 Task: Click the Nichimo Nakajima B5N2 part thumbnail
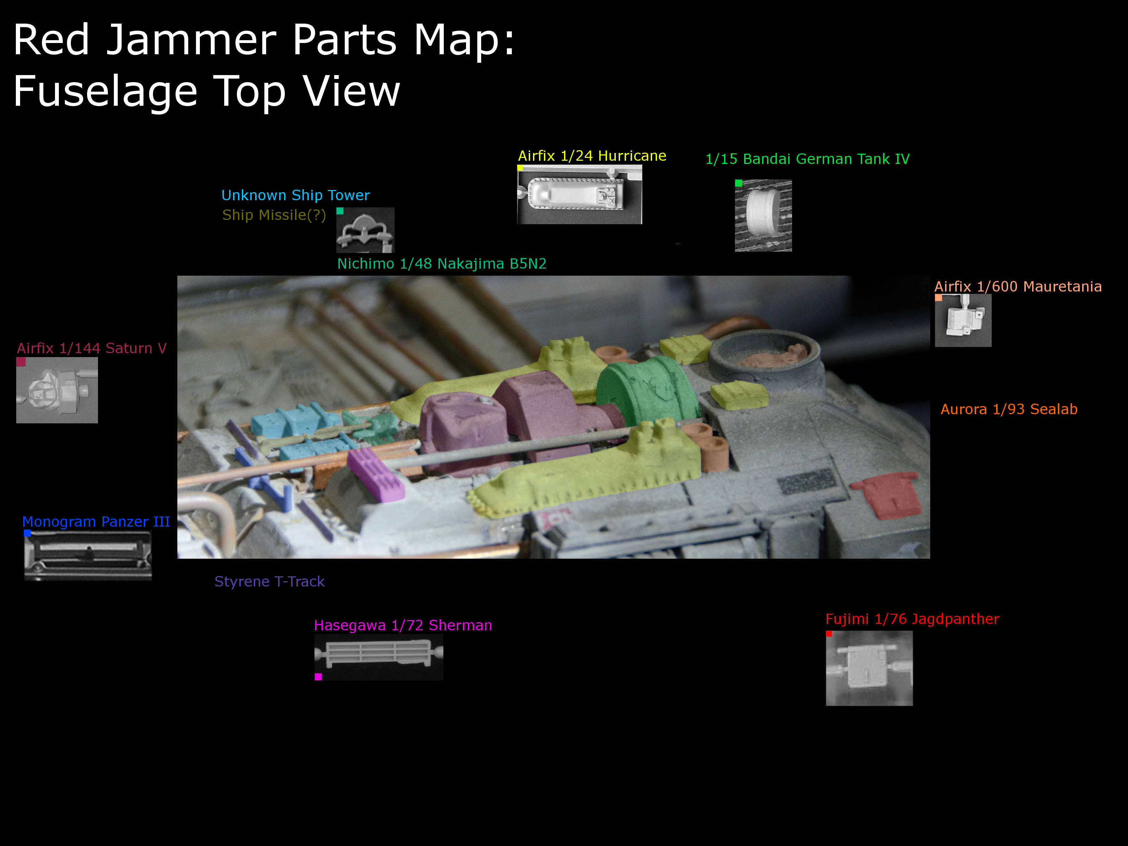coord(365,230)
